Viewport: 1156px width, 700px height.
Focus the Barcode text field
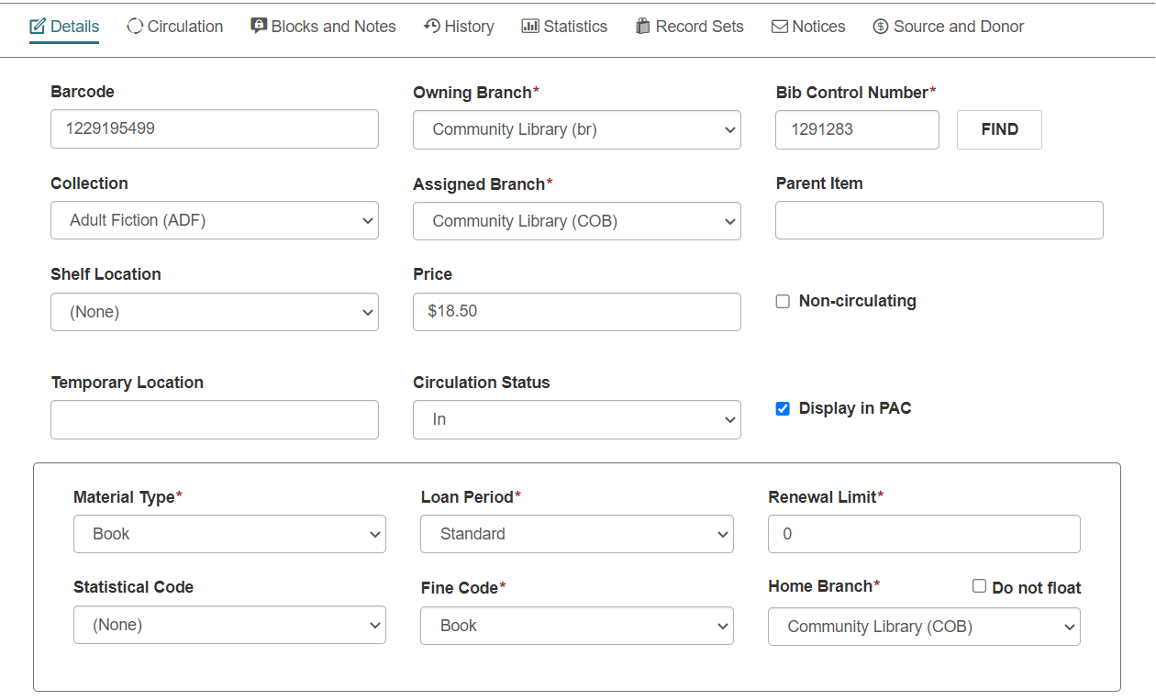coord(215,128)
